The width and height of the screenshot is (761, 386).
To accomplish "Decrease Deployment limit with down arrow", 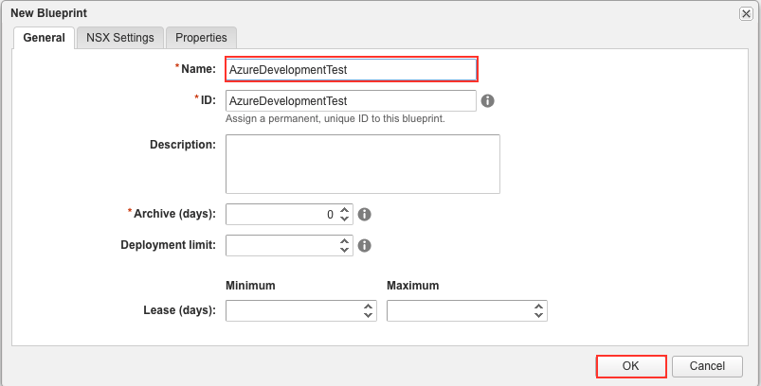I will pos(345,250).
